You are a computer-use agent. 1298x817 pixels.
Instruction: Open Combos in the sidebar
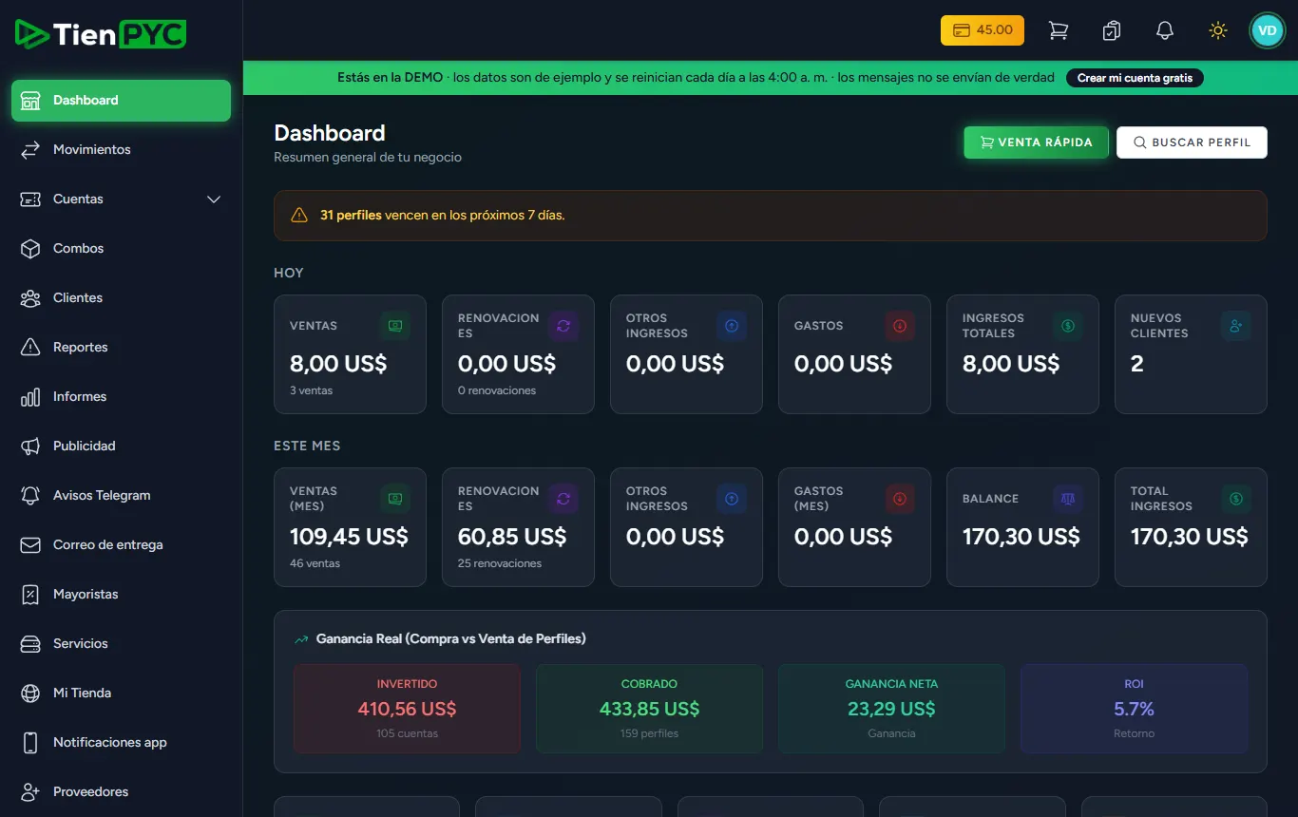tap(121, 249)
